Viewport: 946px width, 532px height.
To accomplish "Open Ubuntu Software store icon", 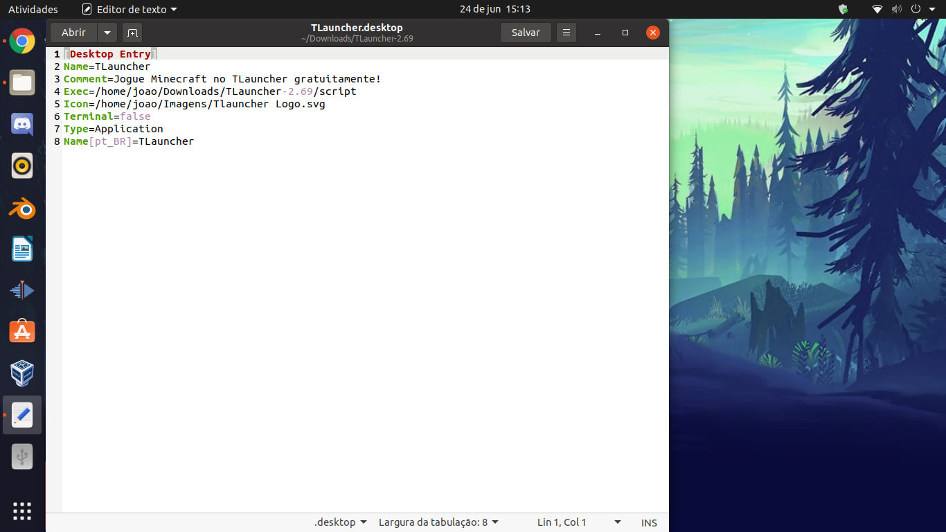I will pyautogui.click(x=22, y=332).
